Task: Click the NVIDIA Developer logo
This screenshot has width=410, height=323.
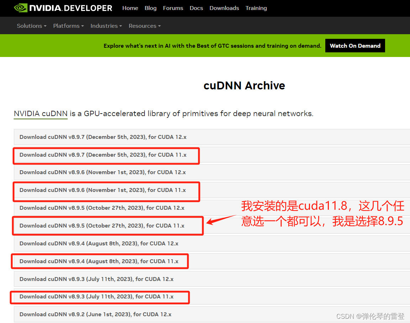Action: click(x=63, y=8)
